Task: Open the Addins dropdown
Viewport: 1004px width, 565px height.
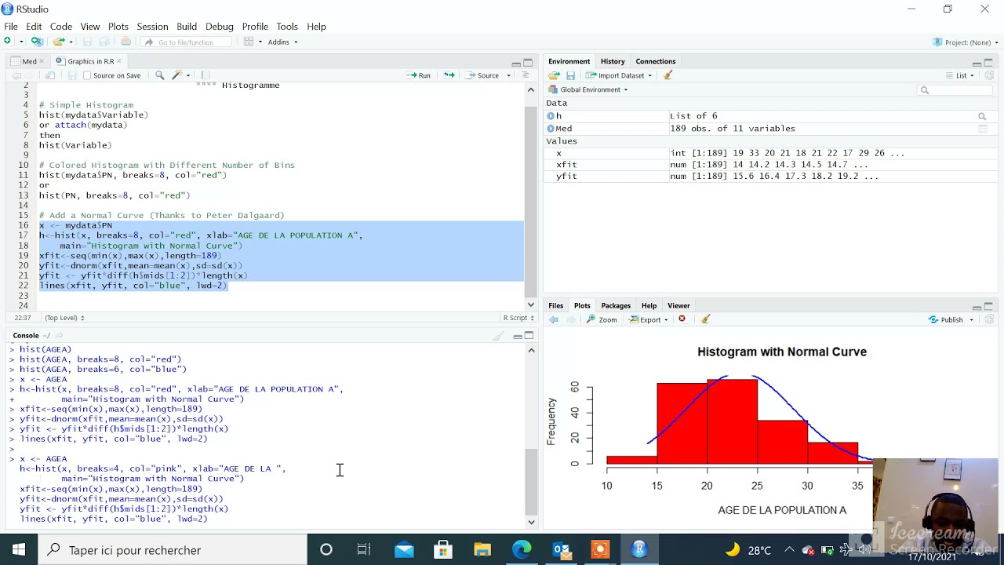Action: (x=282, y=42)
